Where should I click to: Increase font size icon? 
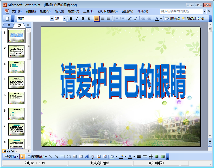click(x=129, y=19)
